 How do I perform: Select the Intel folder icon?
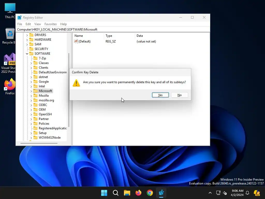click(35, 86)
